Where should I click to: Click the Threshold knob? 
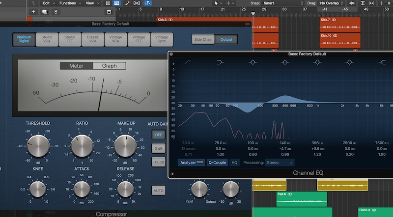coord(38,146)
